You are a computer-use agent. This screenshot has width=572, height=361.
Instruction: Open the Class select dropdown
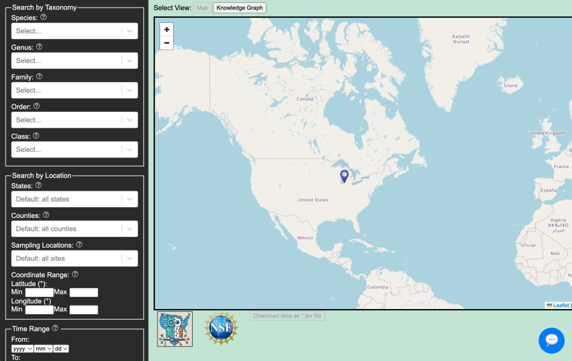click(74, 149)
